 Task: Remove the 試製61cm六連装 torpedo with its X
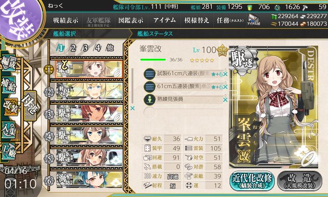tap(225, 74)
